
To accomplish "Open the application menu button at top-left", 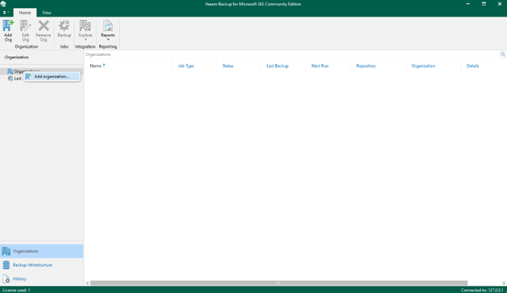I will [x=6, y=13].
